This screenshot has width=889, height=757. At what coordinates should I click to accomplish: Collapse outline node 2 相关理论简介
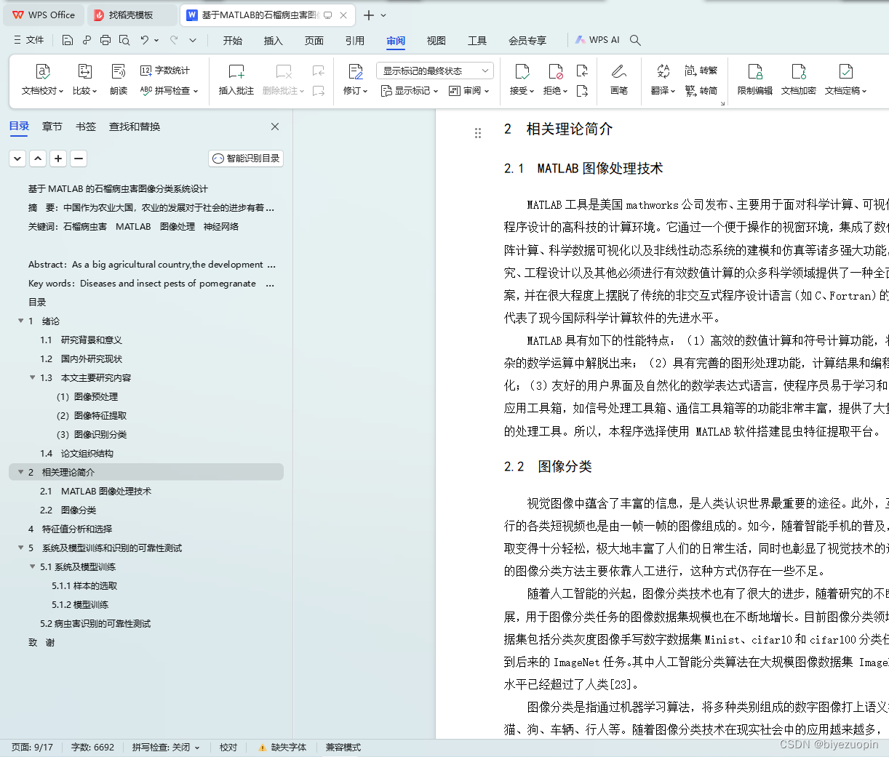click(x=20, y=472)
